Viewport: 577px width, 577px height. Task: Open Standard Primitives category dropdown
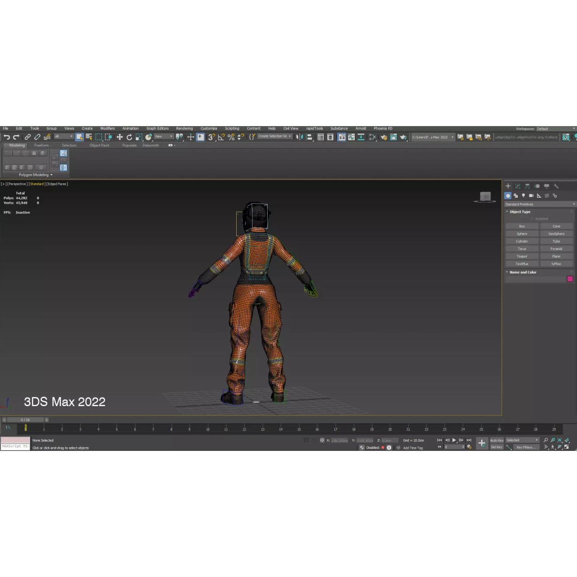tap(540, 204)
